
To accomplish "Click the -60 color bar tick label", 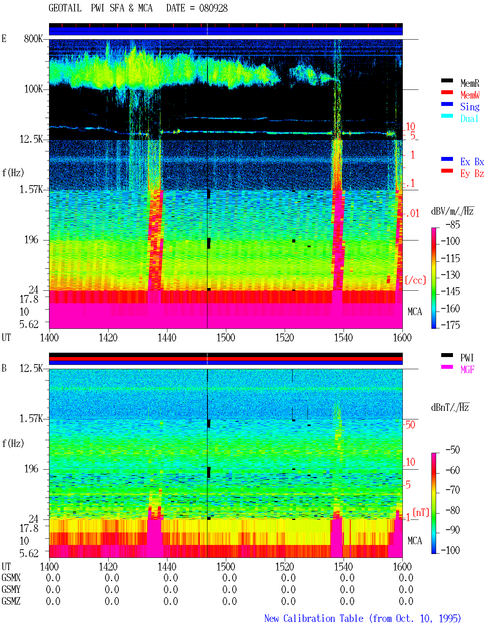I will [453, 470].
